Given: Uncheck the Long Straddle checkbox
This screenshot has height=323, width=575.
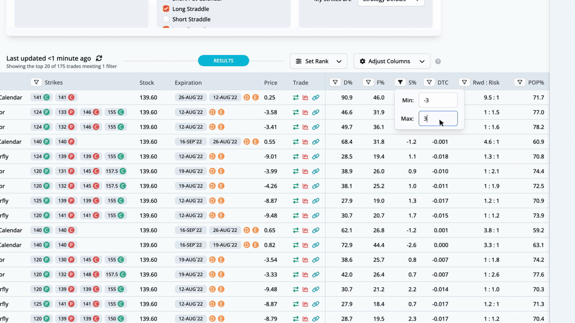Looking at the screenshot, I should 166,9.
